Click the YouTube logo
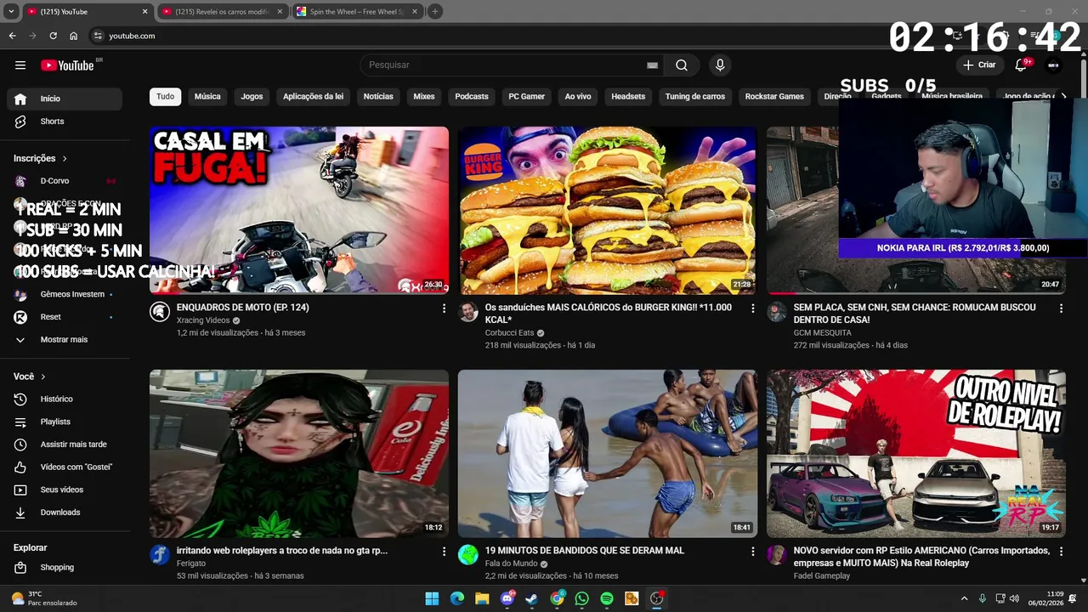The height and width of the screenshot is (612, 1088). tap(67, 65)
